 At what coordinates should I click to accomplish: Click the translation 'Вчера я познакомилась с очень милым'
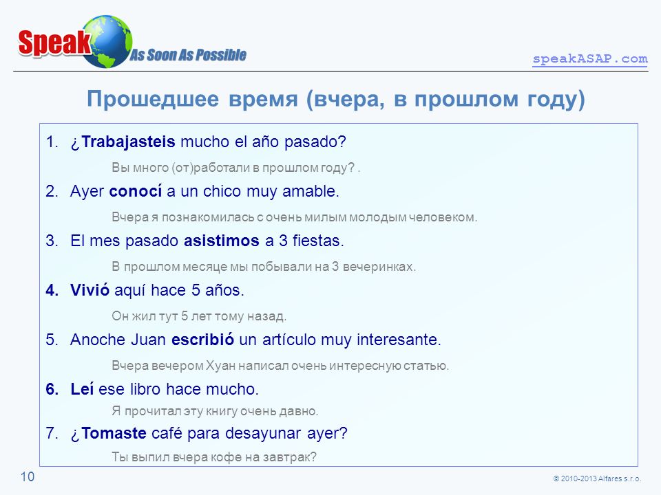[229, 217]
